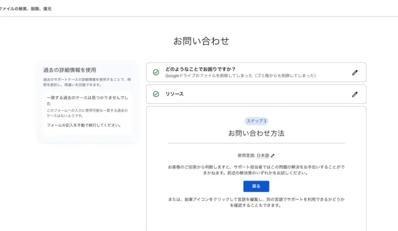The image size is (398, 231).
Task: Click the Googleドライブのファイルを削除してしまった summary text
Action: [x=241, y=75]
